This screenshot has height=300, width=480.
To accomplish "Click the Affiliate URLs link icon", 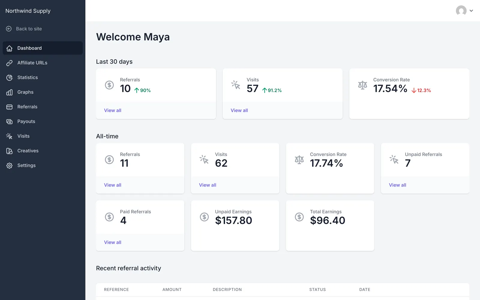I will tap(9, 63).
